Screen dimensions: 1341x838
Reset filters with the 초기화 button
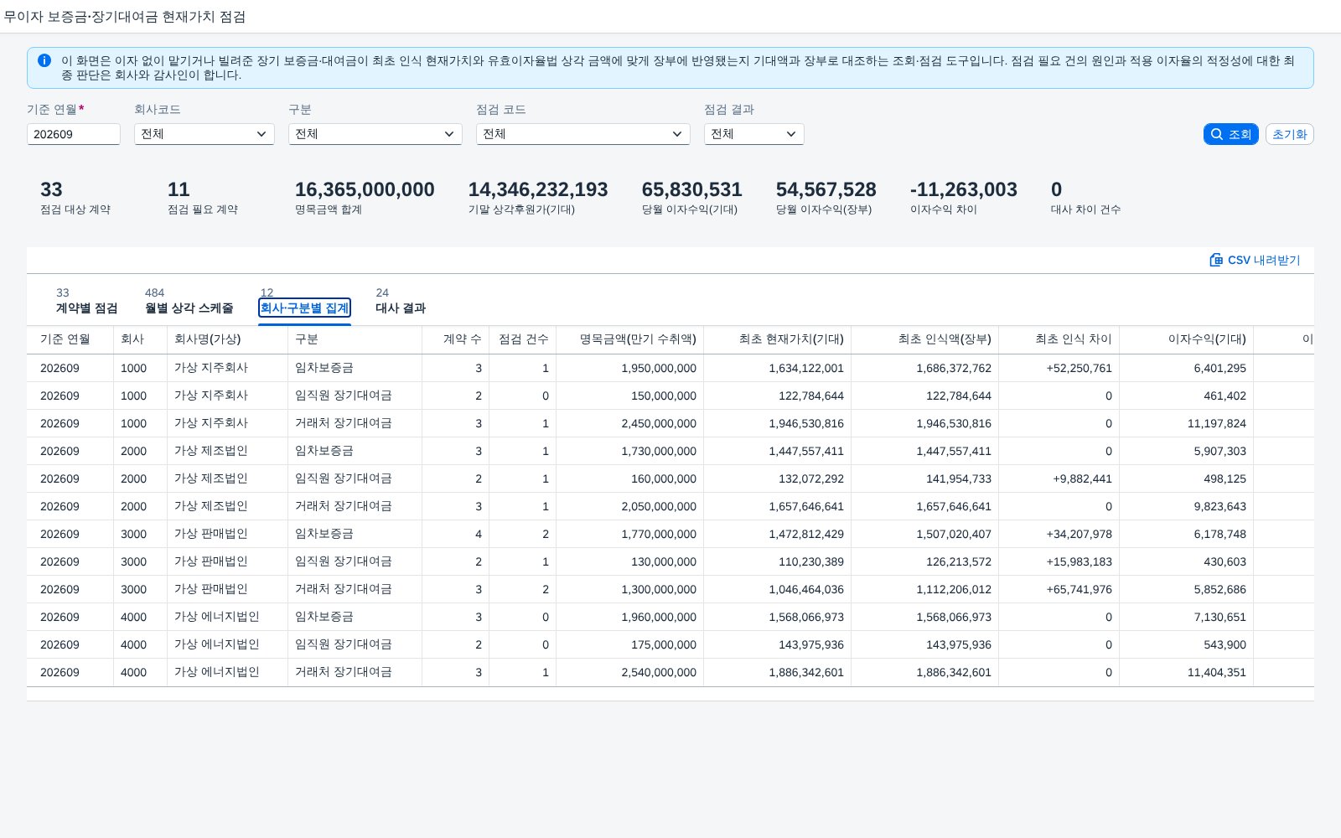tap(1289, 134)
